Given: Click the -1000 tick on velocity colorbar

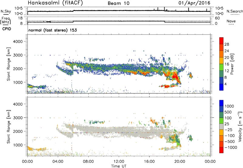Looking at the screenshot, I should (x=231, y=147).
